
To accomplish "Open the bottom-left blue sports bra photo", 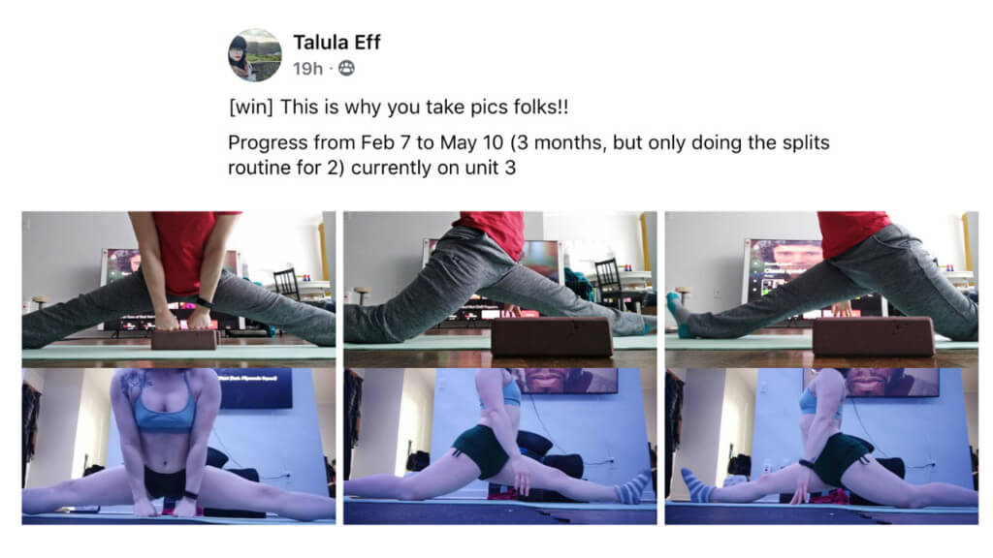I will point(178,447).
